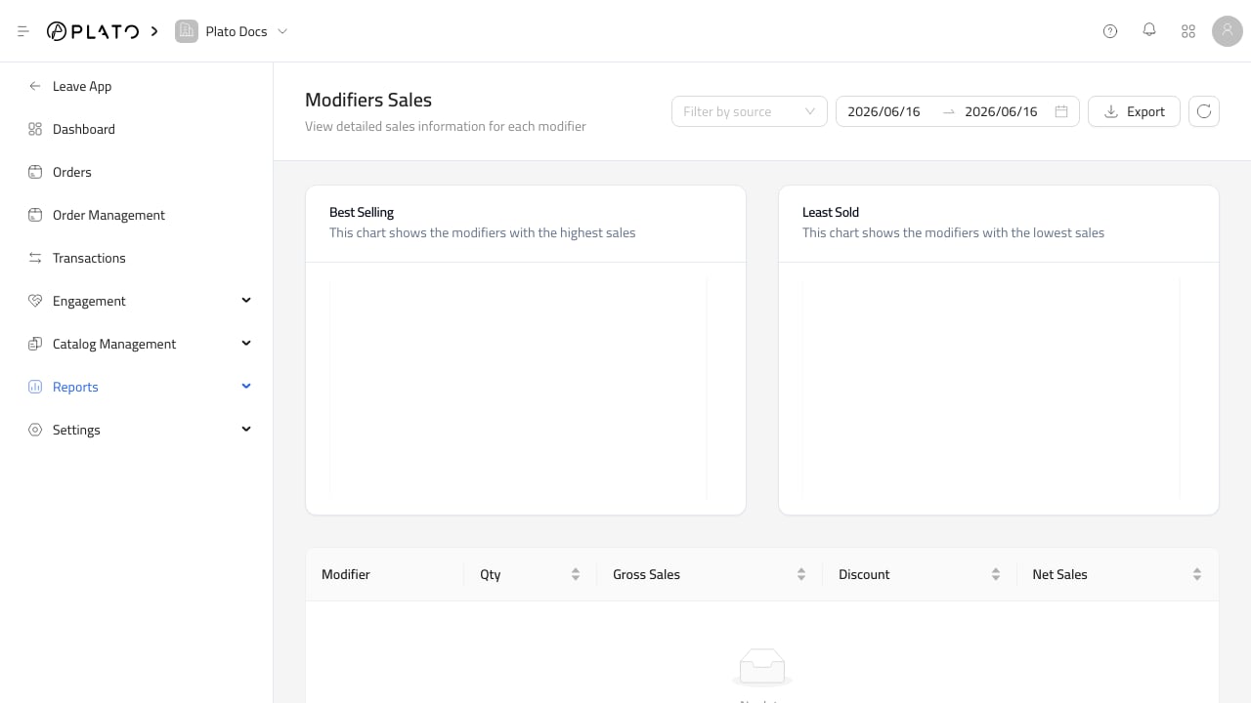The image size is (1251, 703).
Task: Click the Engagement heart icon
Action: coord(35,301)
